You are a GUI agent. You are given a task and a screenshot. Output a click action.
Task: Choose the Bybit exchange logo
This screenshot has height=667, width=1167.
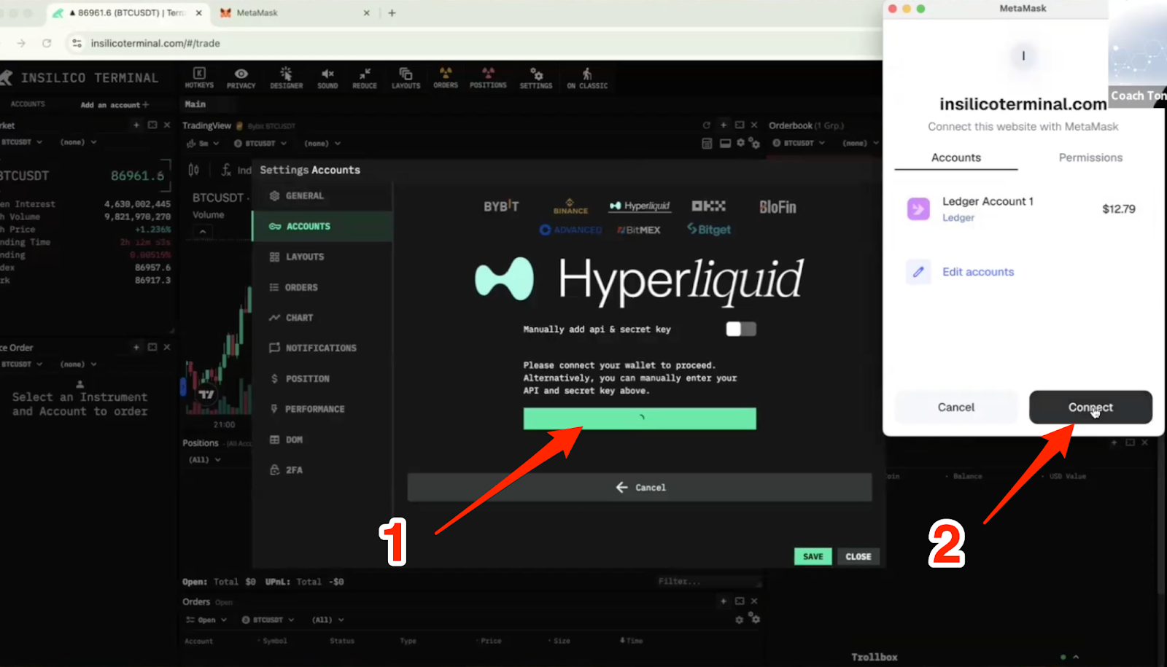coord(501,206)
